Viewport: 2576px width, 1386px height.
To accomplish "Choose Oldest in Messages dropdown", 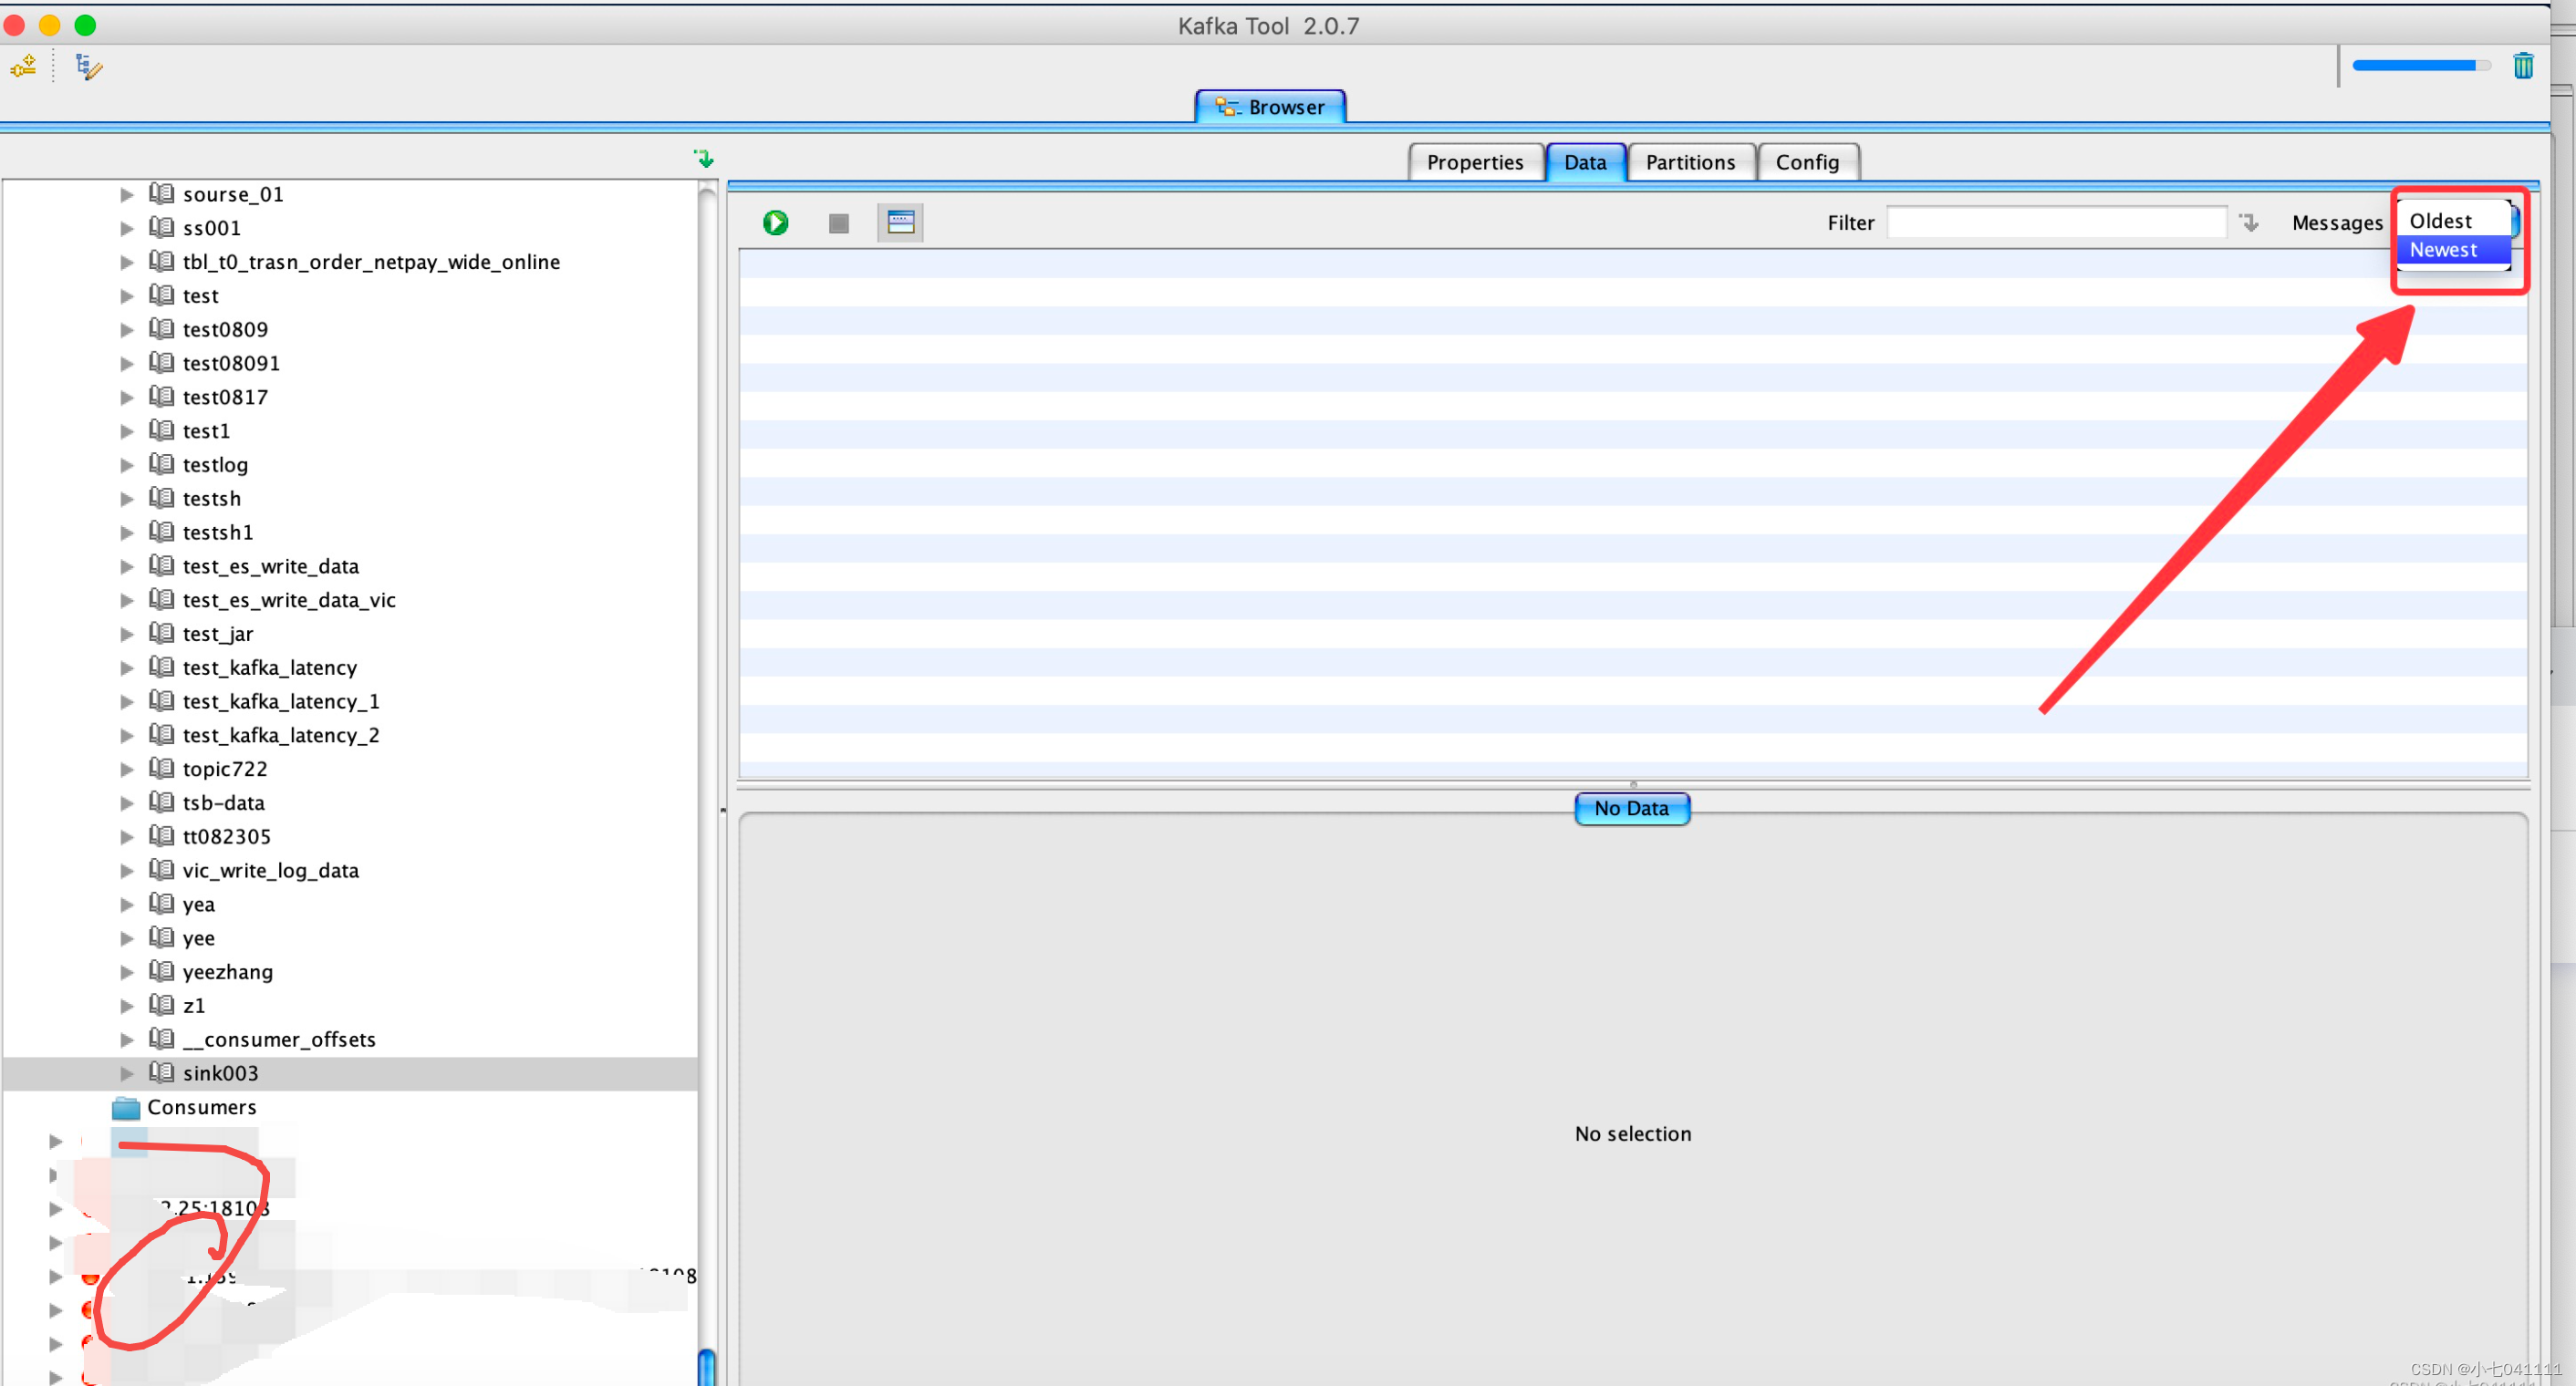I will (x=2452, y=221).
